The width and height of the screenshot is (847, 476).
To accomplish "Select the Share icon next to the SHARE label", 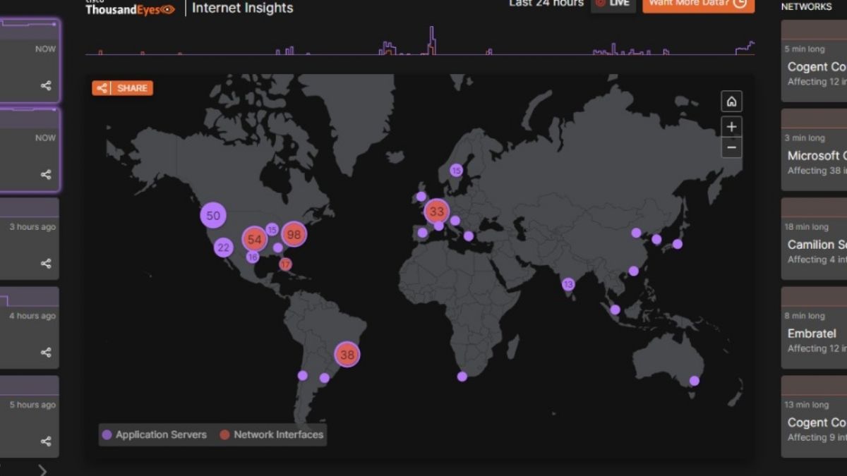I will (x=102, y=88).
